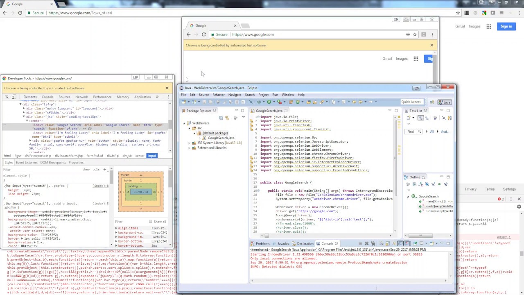Expand the div class nojsv logocont node
Image resolution: width=524 pixels, height=295 pixels.
click(24, 109)
